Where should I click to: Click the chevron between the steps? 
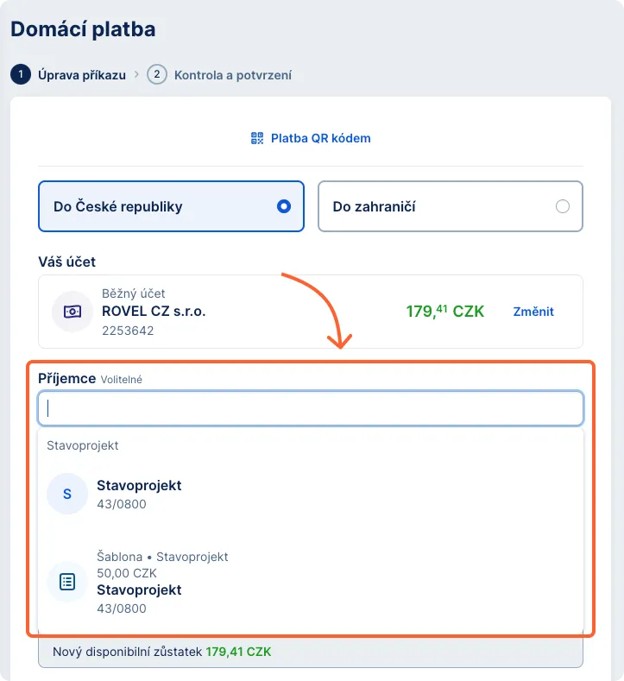pos(136,75)
